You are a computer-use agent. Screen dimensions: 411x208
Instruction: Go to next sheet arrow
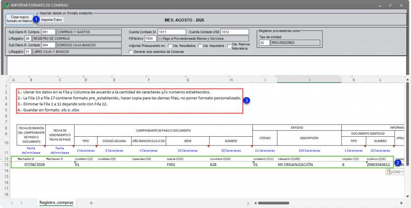(22, 203)
